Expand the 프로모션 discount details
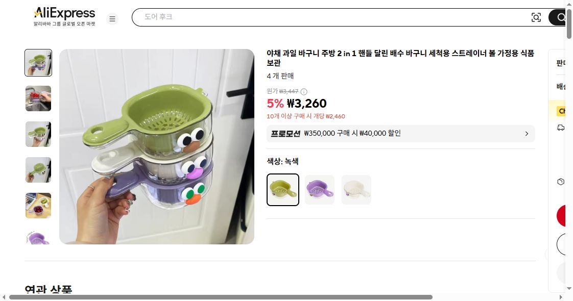The height and width of the screenshot is (301, 573). (527, 134)
